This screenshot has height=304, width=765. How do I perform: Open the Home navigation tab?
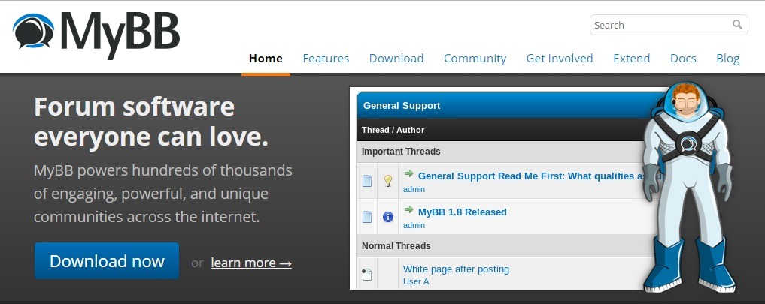[x=266, y=59]
